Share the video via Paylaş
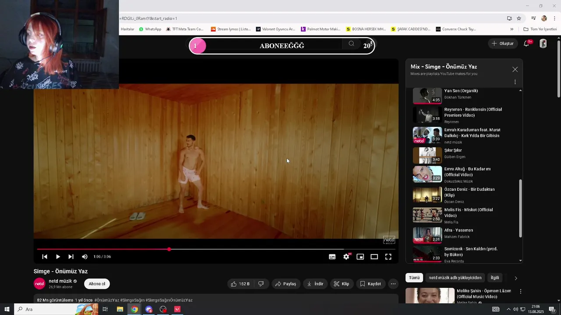The width and height of the screenshot is (561, 315). tap(286, 284)
